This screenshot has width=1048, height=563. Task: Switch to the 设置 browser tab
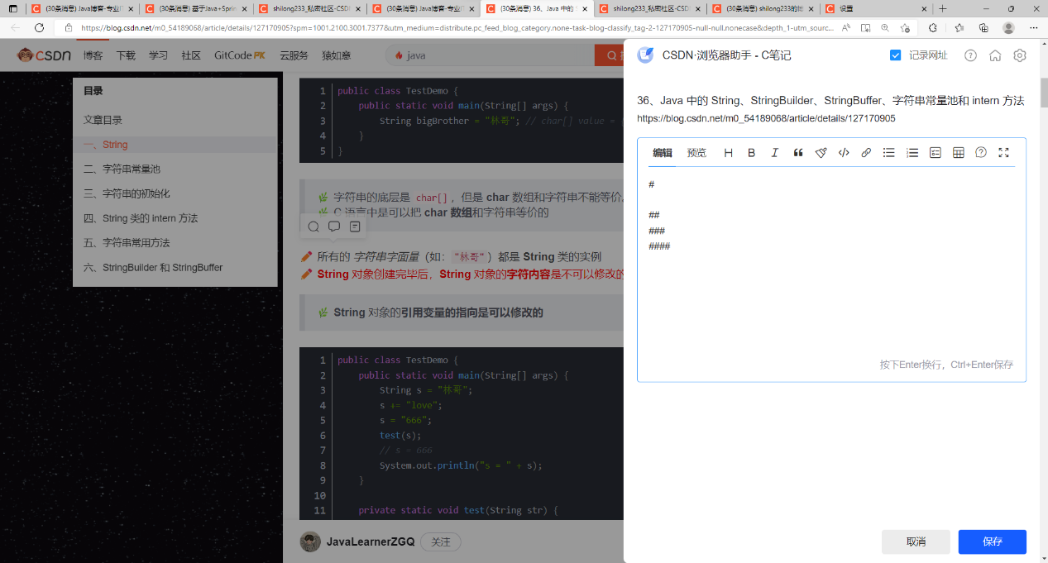coord(875,8)
